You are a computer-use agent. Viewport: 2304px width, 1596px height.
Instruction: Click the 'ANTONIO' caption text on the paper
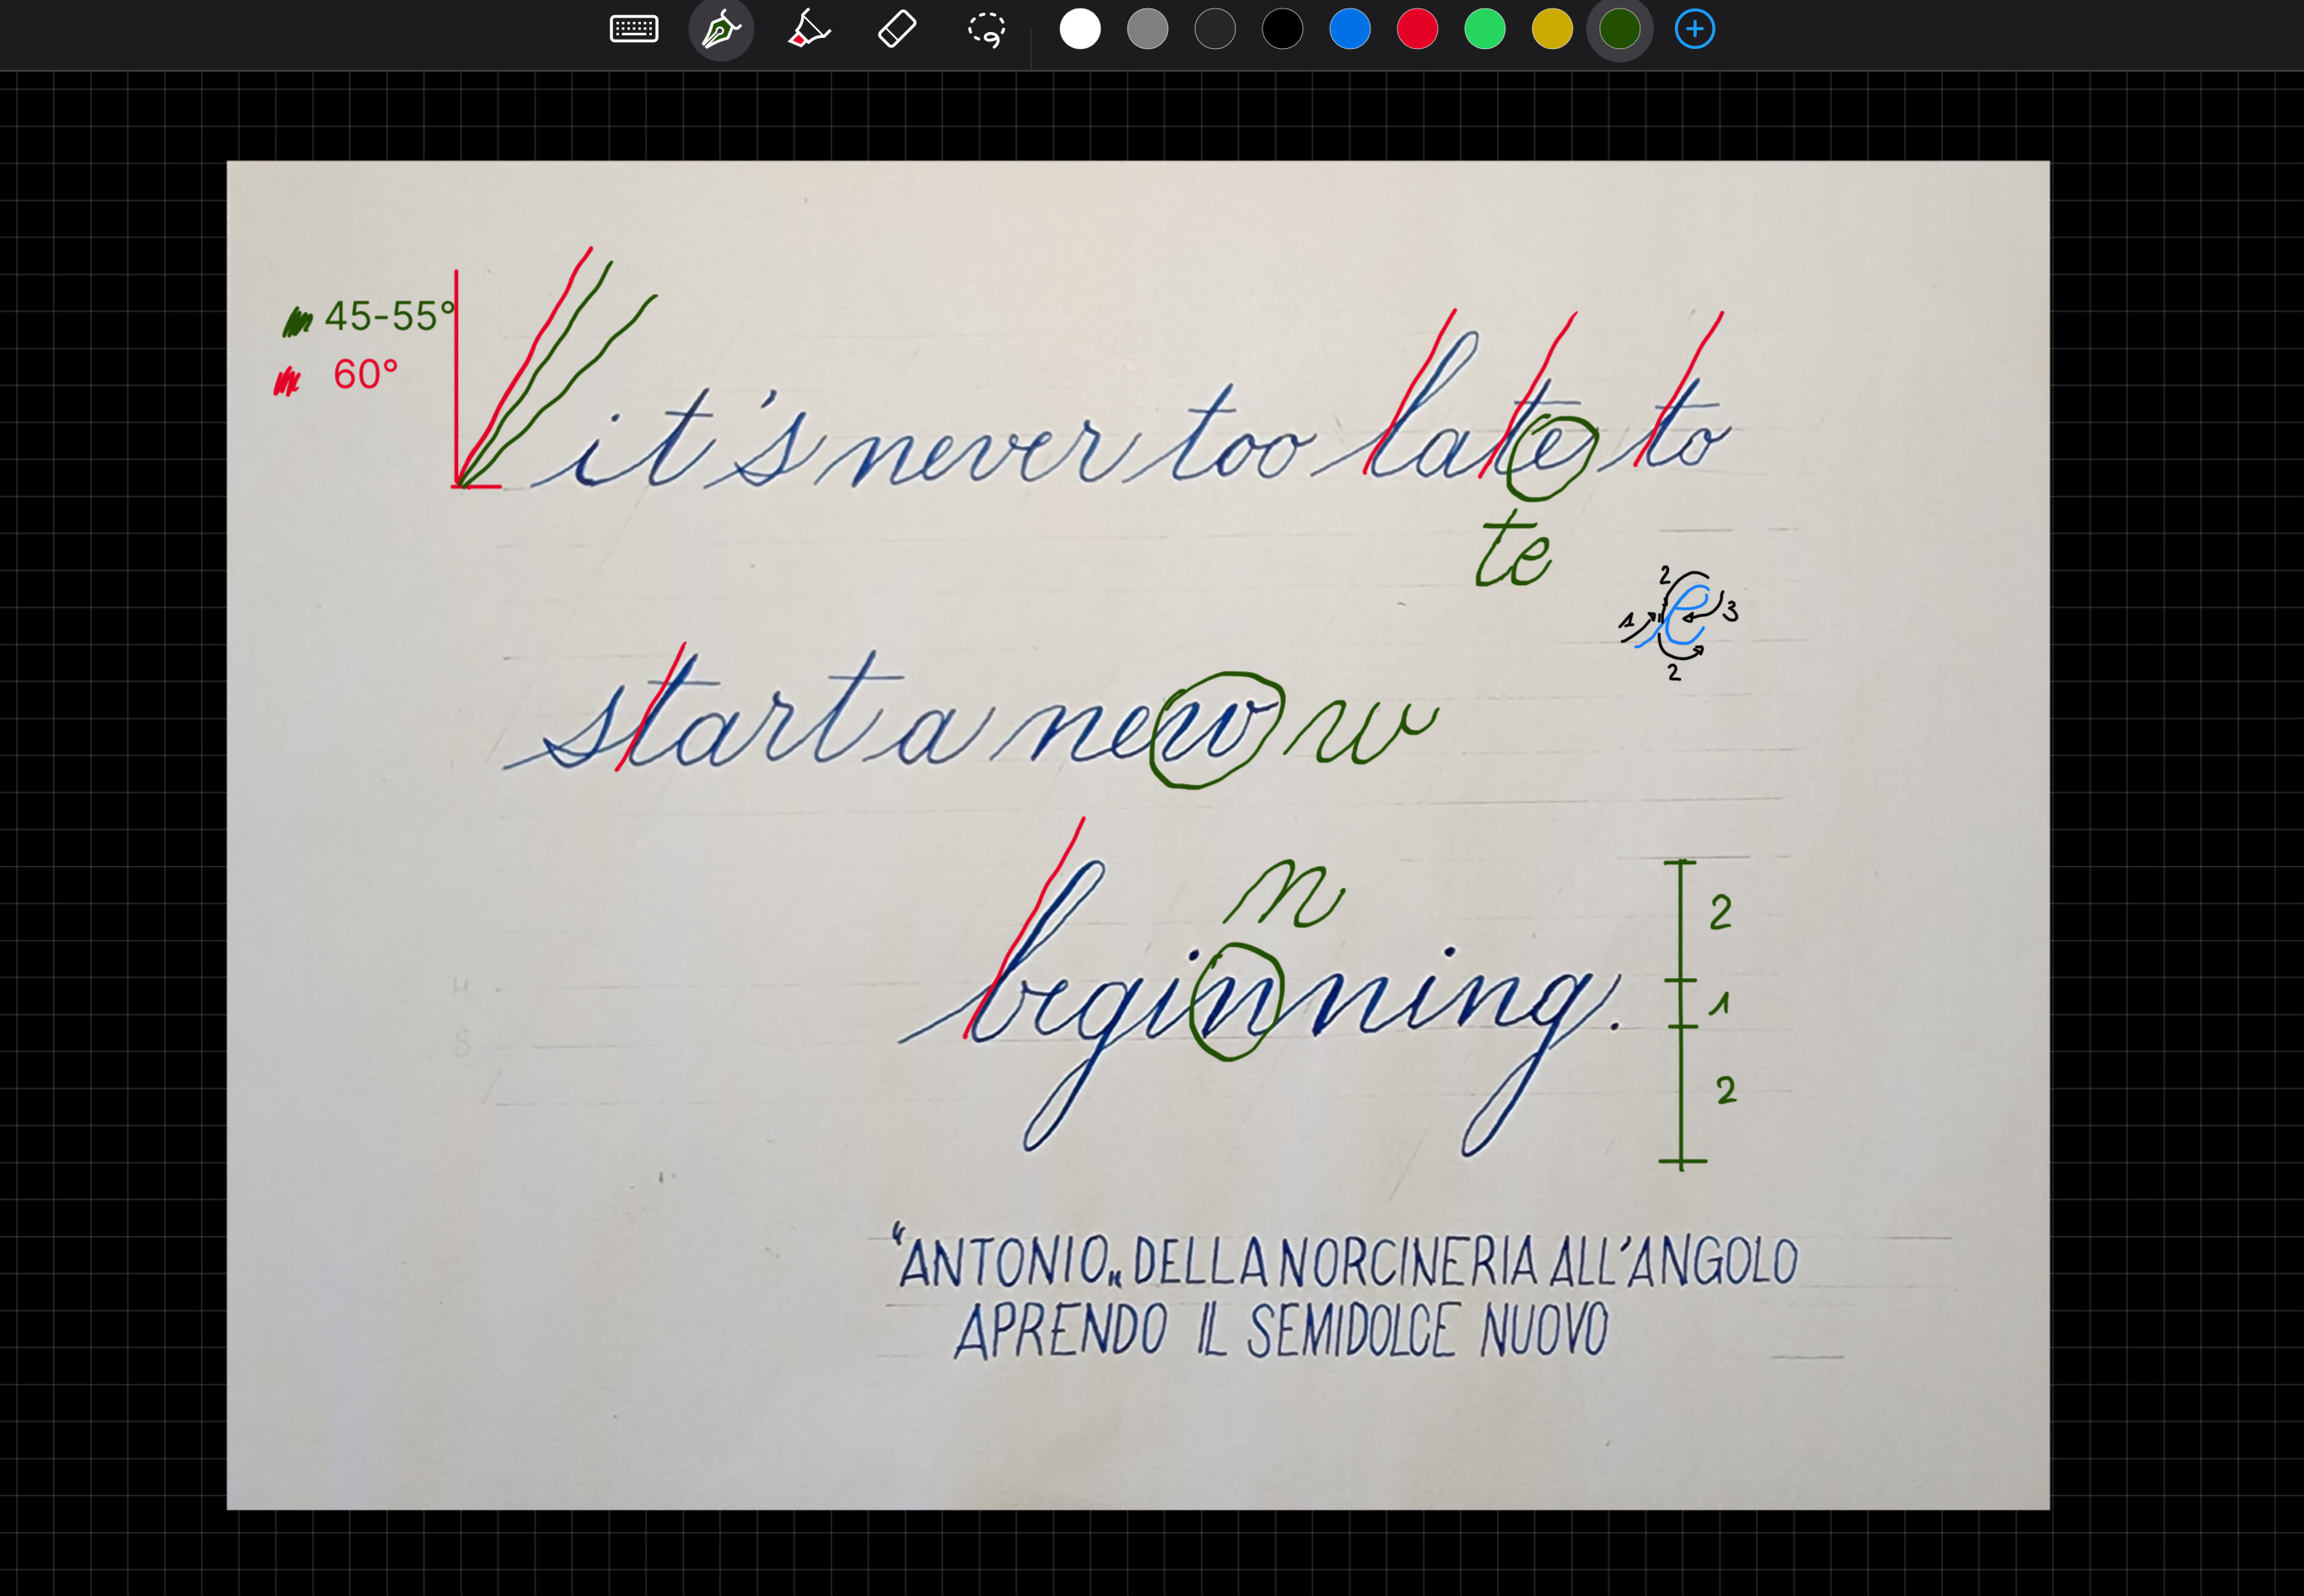tap(1003, 1263)
